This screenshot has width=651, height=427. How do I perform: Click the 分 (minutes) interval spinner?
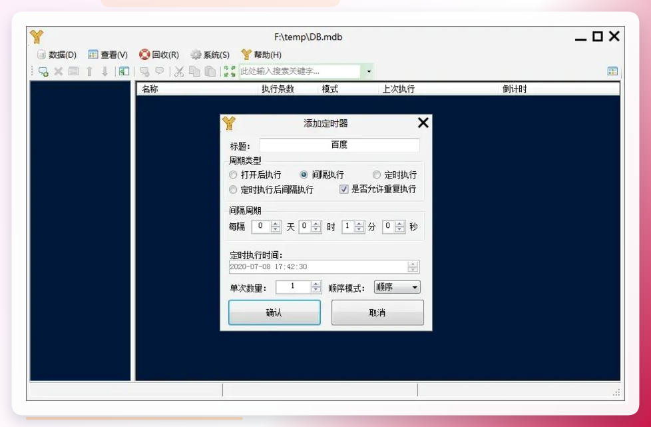(x=359, y=226)
